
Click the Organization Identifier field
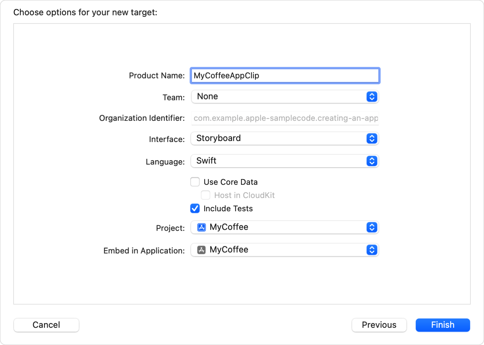tap(285, 118)
